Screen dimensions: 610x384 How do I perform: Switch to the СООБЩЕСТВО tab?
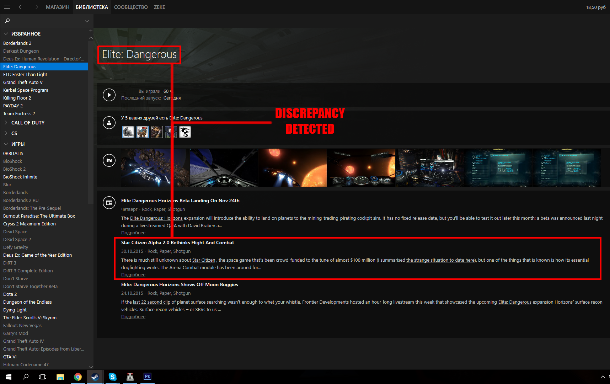tap(131, 7)
